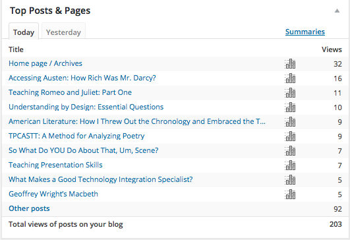Screen dimensions: 350x240
Task: Open Teaching Romeo and Juliet: Part One post
Action: tap(70, 92)
